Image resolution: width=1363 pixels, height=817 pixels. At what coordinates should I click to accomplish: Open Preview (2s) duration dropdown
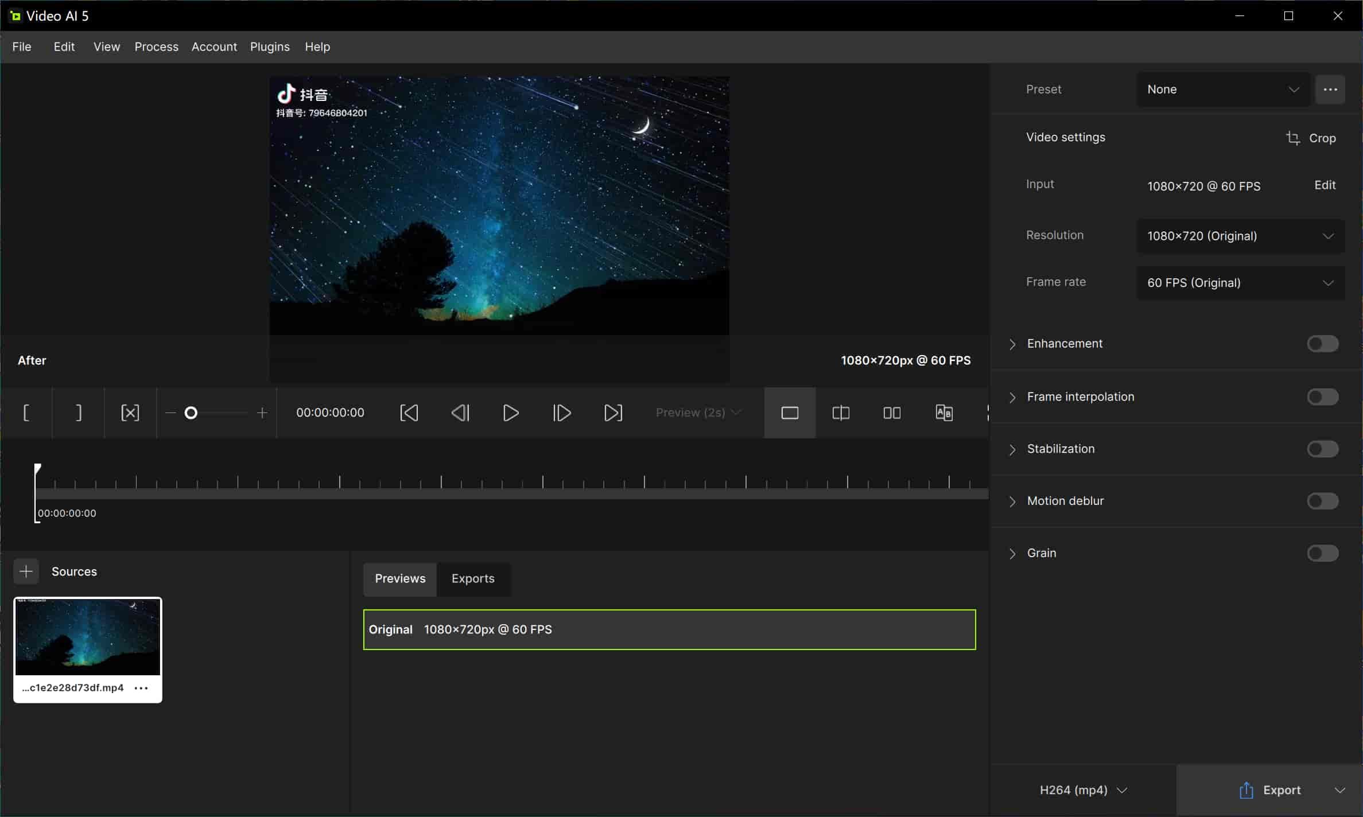tap(698, 413)
